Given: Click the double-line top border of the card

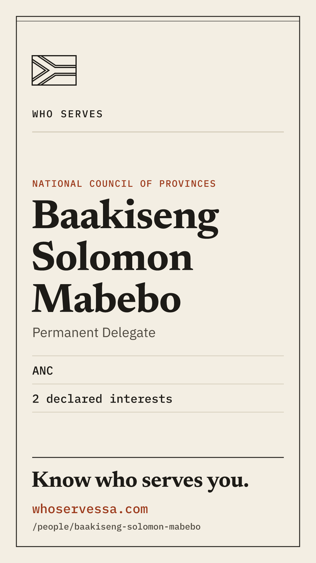Looking at the screenshot, I should pyautogui.click(x=158, y=19).
